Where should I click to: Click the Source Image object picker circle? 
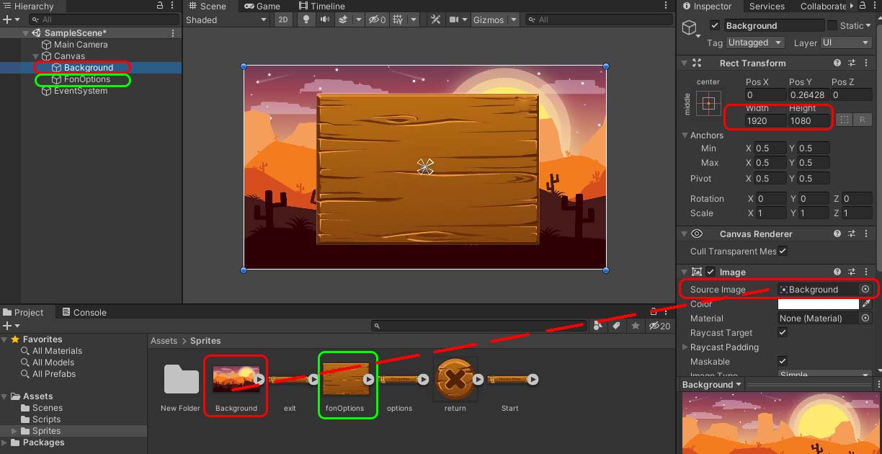[865, 290]
